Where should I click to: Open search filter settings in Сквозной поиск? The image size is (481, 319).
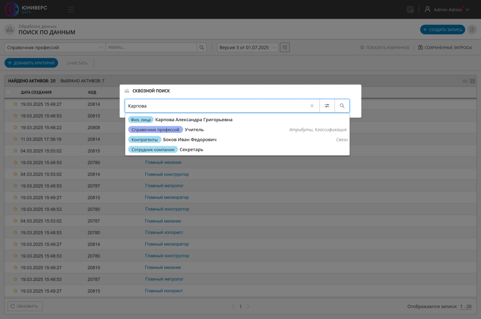pyautogui.click(x=327, y=106)
